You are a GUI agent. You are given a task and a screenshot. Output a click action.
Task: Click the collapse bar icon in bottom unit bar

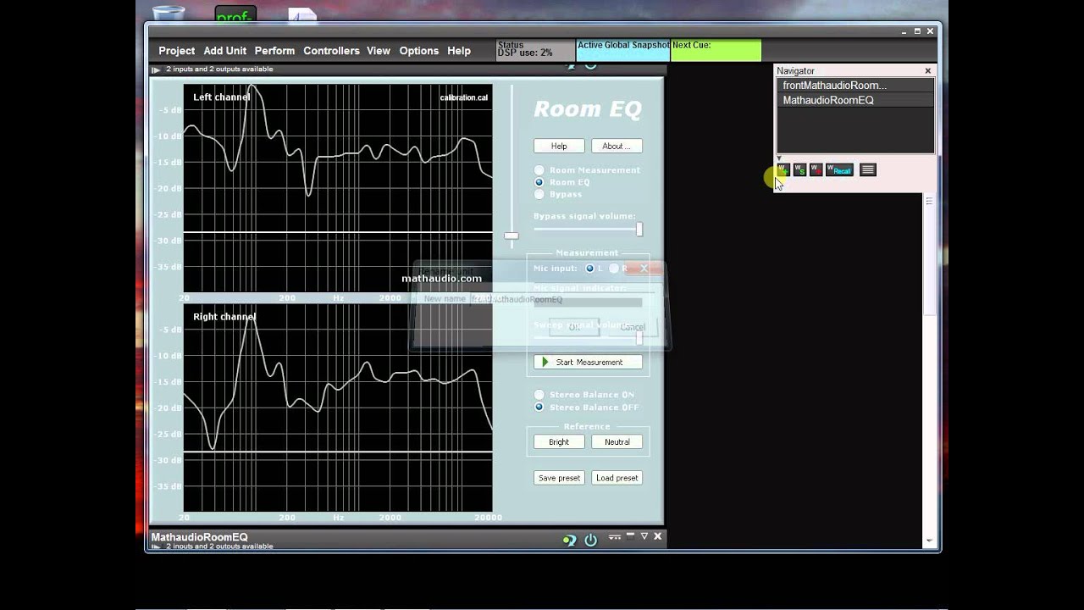[630, 536]
